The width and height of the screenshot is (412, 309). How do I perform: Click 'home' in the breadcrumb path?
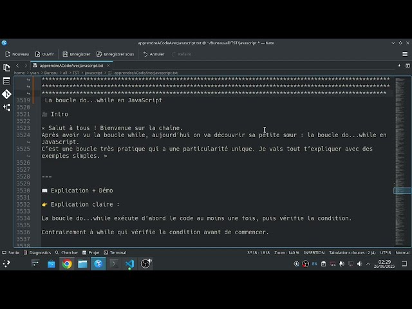click(19, 73)
